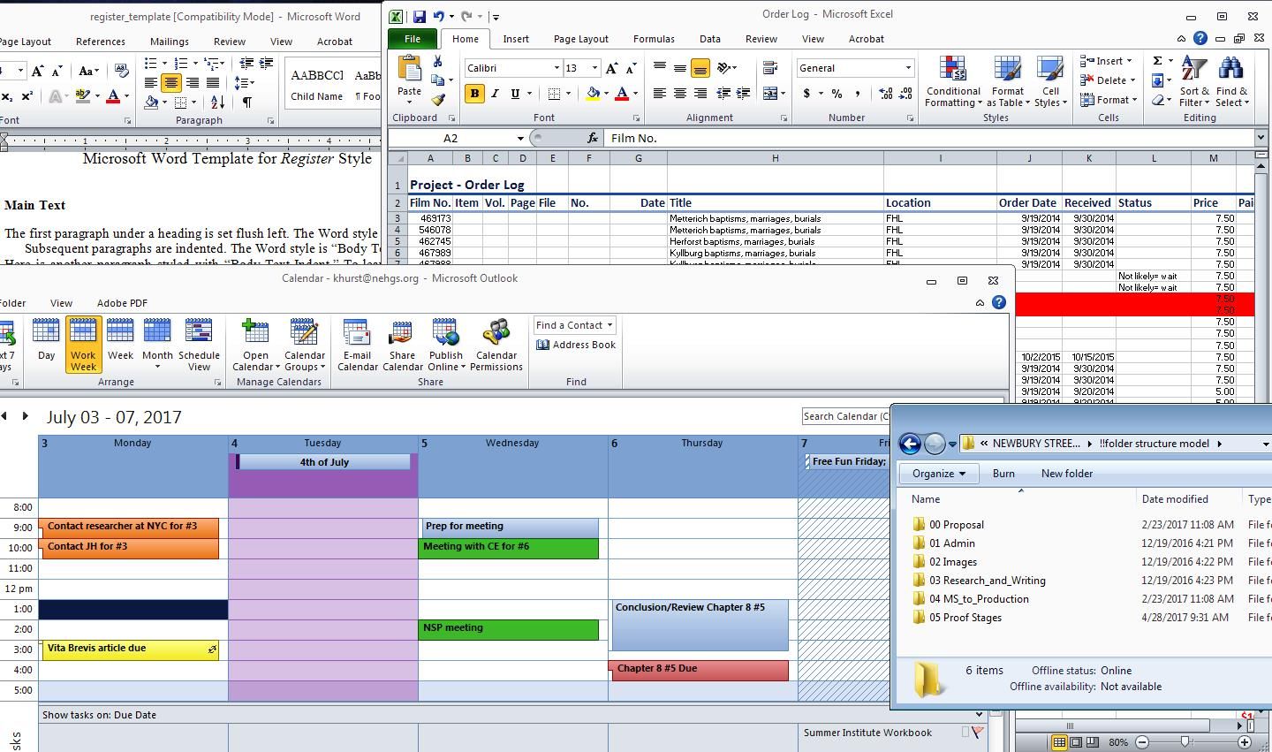Expand Month view dropdown in Outlook
The image size is (1272, 752).
click(157, 366)
